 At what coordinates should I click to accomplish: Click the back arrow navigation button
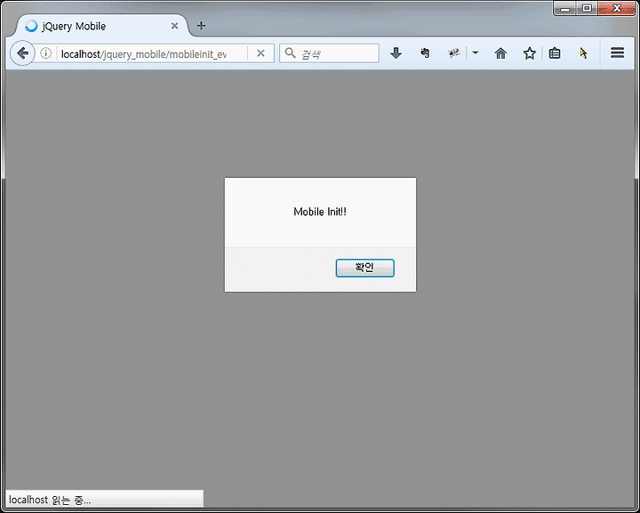click(22, 53)
